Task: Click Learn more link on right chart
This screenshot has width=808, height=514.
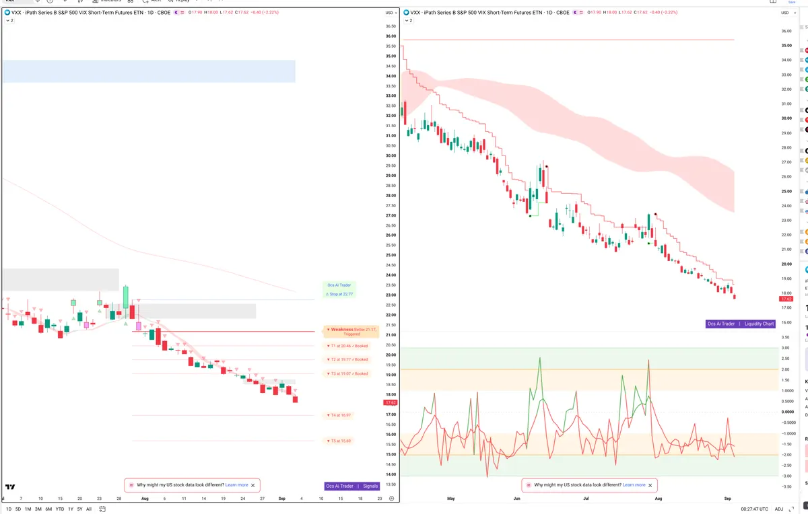Action: pos(634,485)
